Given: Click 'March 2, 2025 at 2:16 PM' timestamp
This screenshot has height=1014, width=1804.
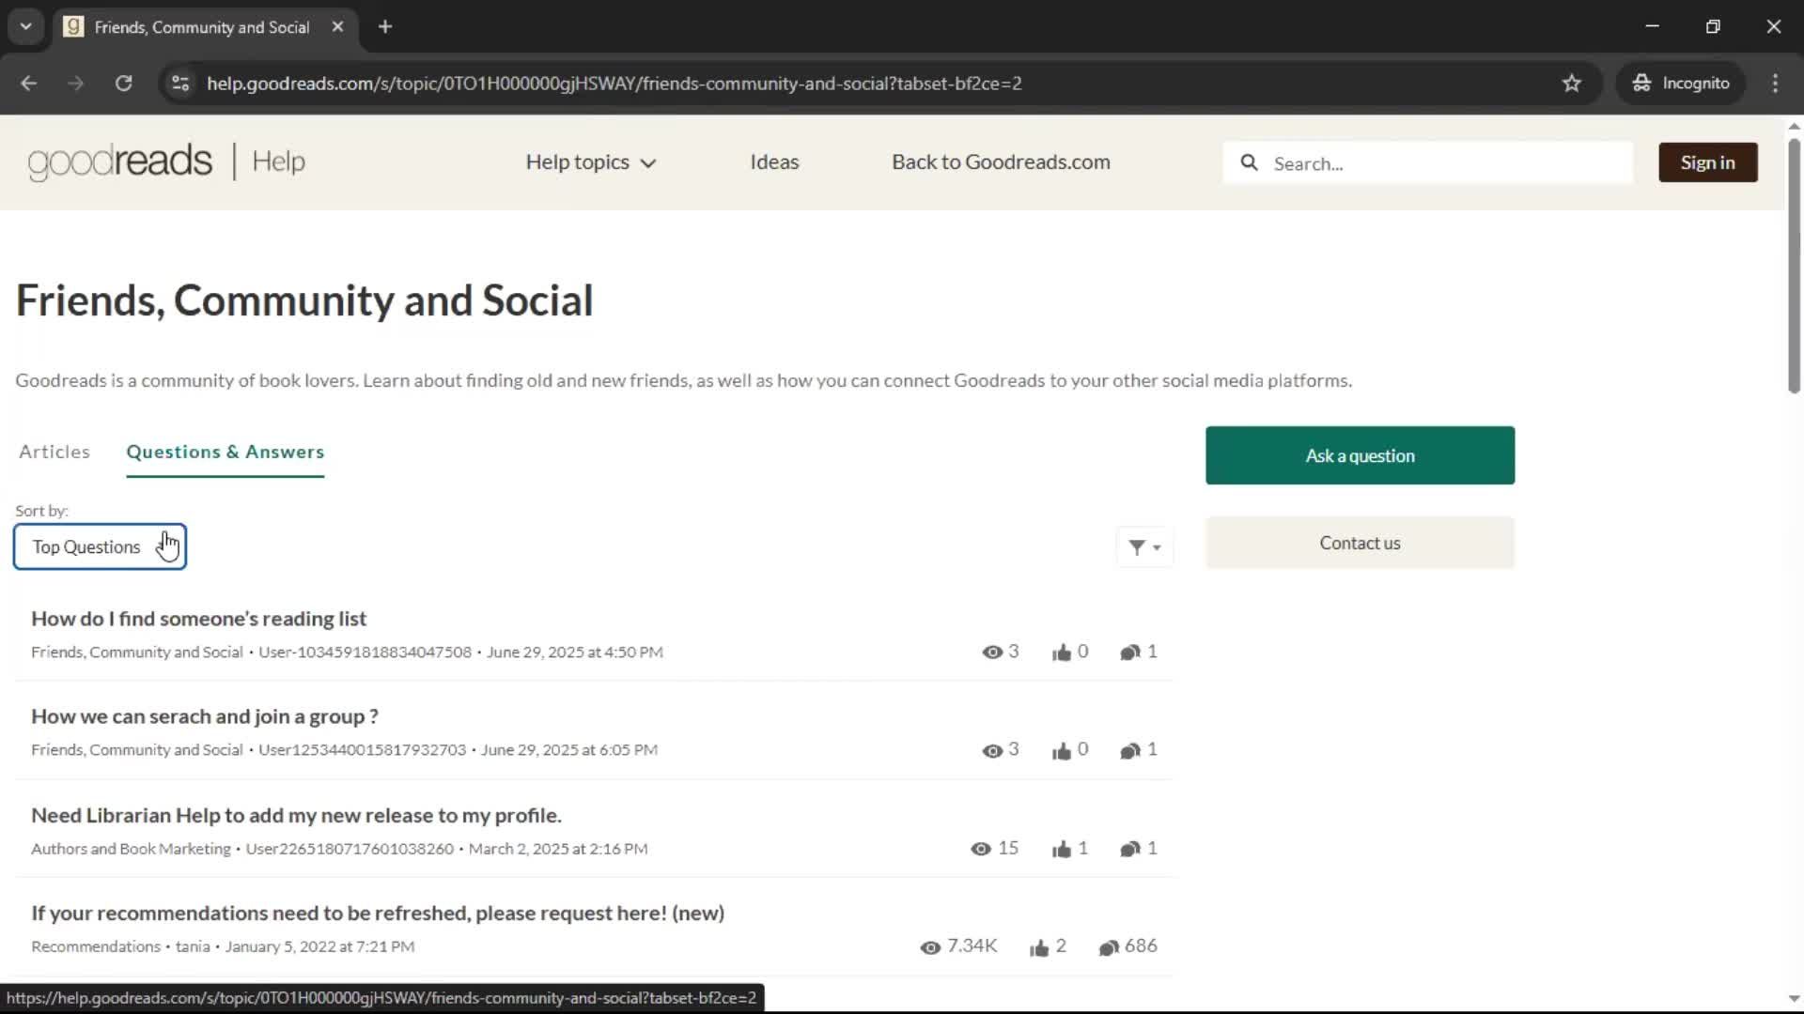Looking at the screenshot, I should [x=558, y=849].
